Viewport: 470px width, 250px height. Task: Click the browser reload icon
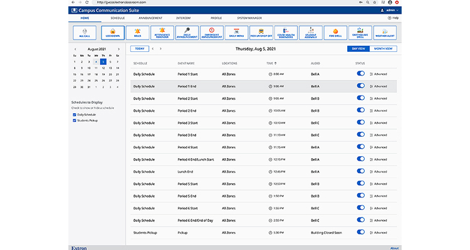pyautogui.click(x=87, y=2)
